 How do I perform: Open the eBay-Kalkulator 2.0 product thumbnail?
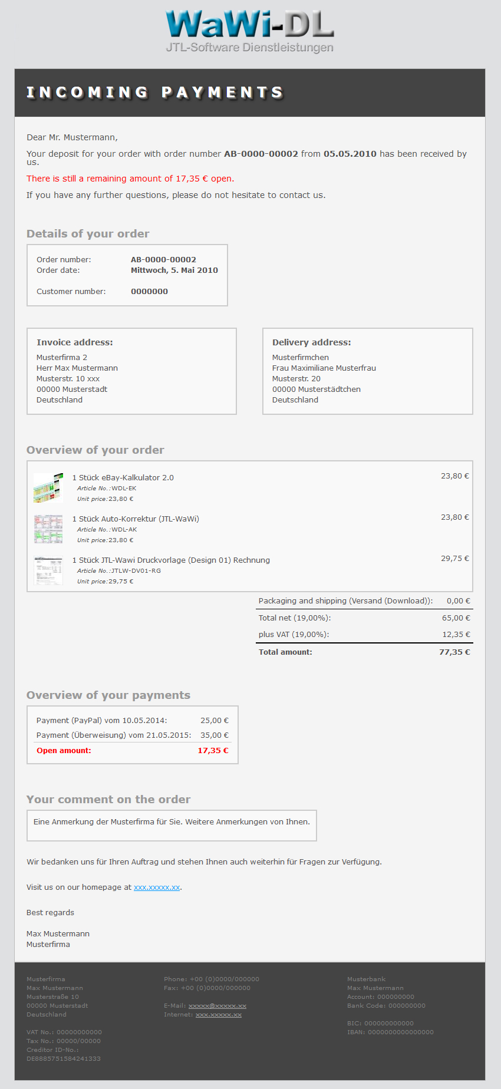pyautogui.click(x=48, y=487)
